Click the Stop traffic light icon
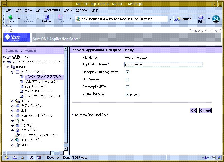This screenshot has height=162, width=224. coord(60,17)
